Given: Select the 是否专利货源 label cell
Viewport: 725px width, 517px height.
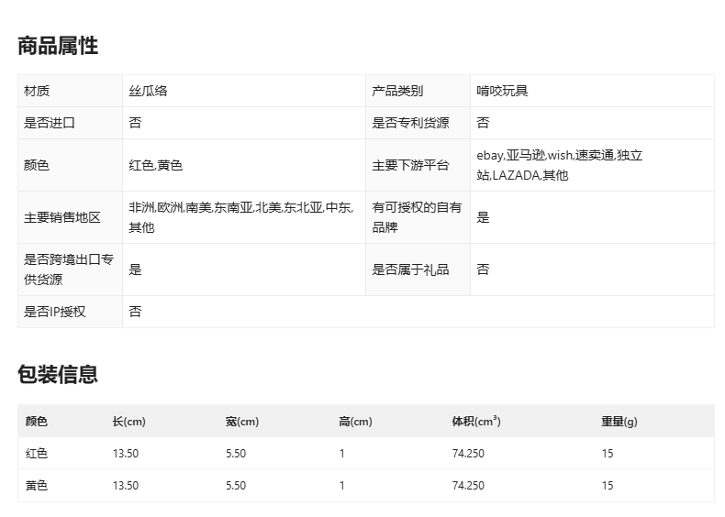Looking at the screenshot, I should pyautogui.click(x=410, y=123).
